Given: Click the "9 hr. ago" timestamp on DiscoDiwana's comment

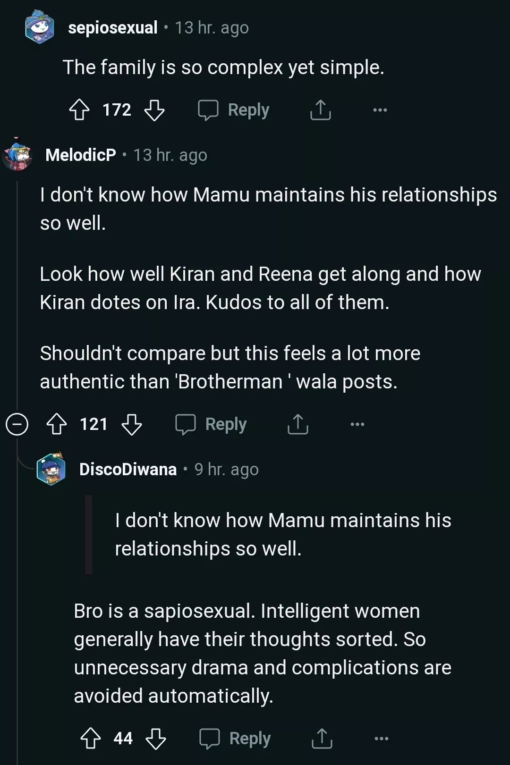Looking at the screenshot, I should (227, 469).
